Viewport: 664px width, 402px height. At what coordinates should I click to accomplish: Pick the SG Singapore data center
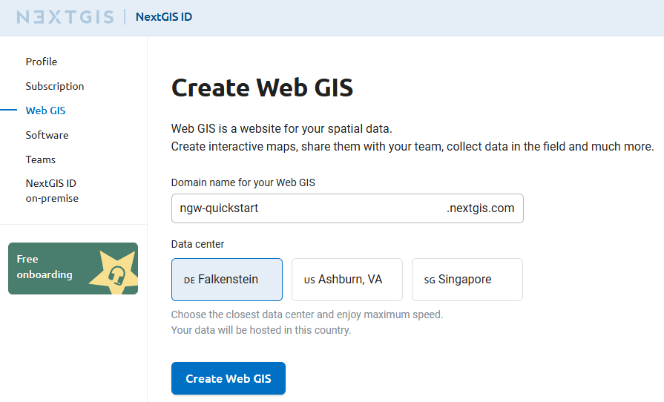(467, 280)
